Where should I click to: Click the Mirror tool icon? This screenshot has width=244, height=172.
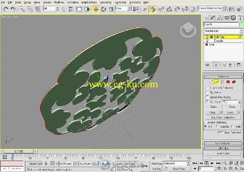(232, 10)
